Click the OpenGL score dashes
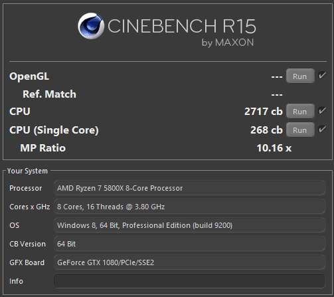334x297 pixels. click(x=277, y=77)
